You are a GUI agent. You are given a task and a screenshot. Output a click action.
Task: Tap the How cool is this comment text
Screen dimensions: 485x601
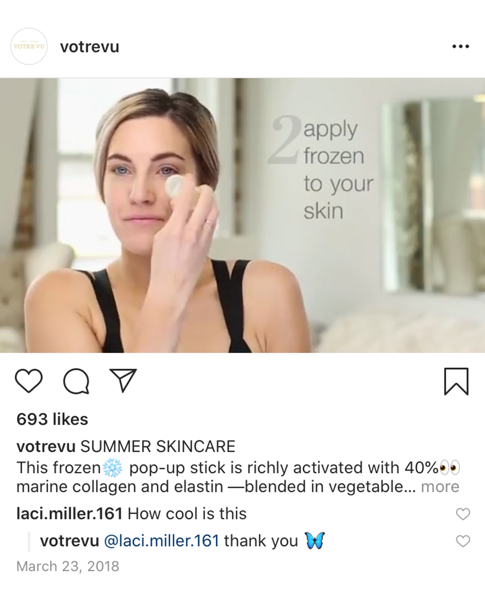pyautogui.click(x=187, y=514)
